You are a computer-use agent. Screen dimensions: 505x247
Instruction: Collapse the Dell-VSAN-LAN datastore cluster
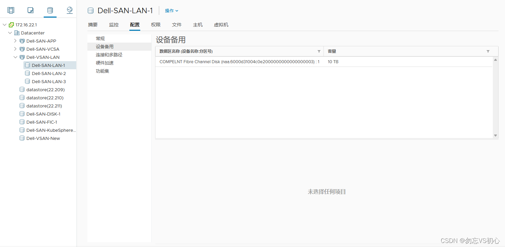point(15,57)
